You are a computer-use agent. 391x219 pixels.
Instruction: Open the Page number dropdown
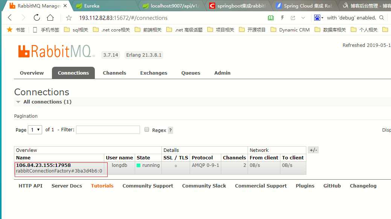[35, 130]
